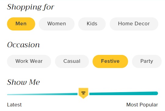This screenshot has width=165, height=111.
Task: Choose Work Wear occasion
Action: coord(29,61)
